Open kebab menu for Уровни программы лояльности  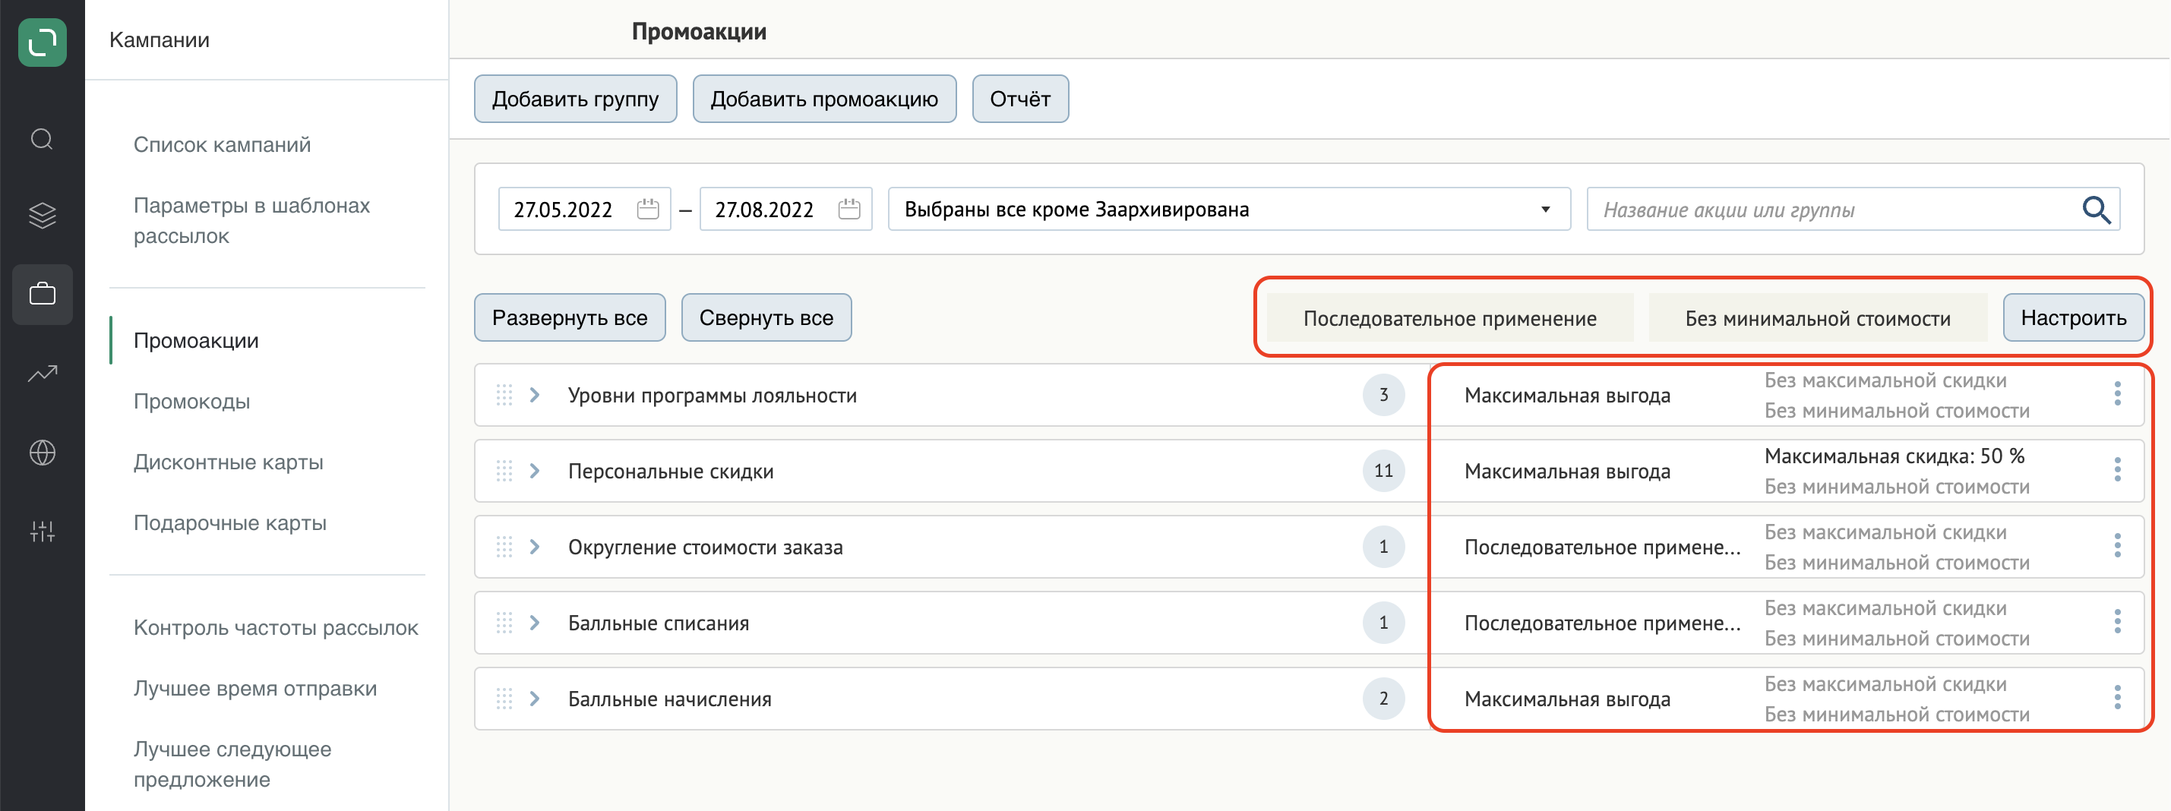[2117, 393]
